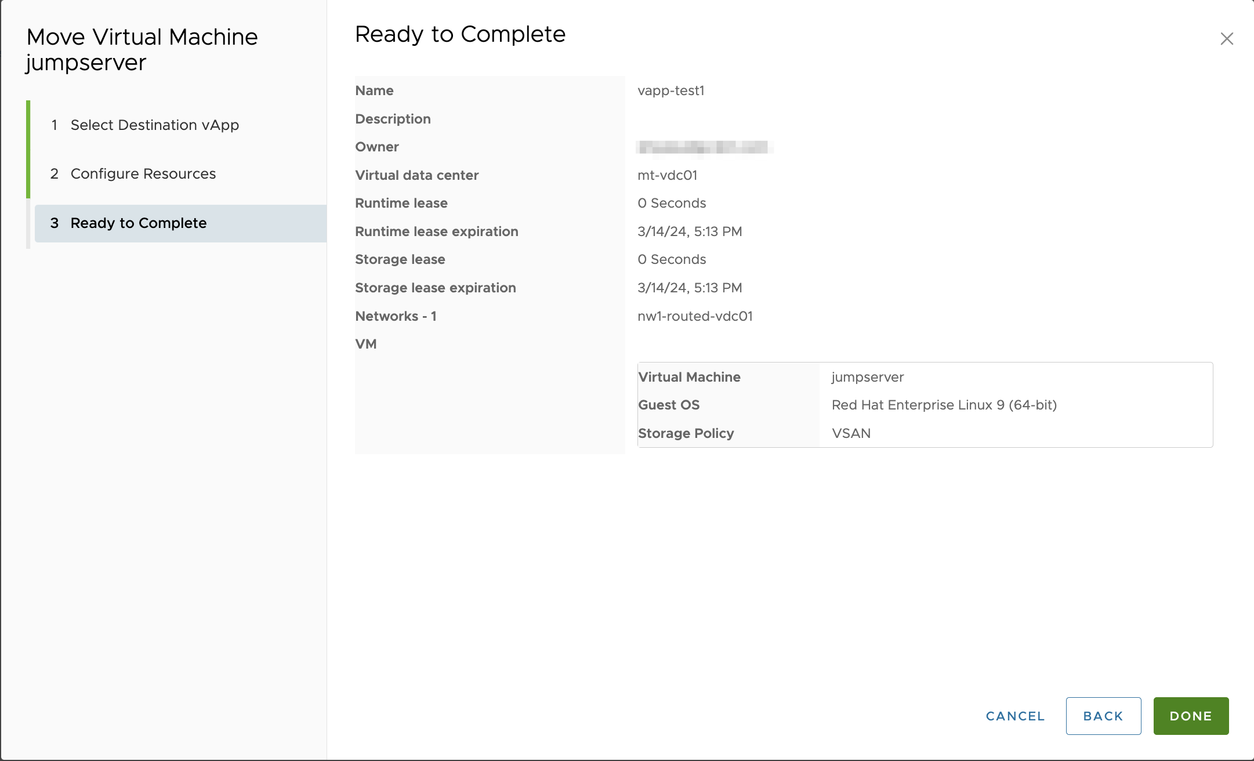Click the mt-vdc01 data center value
Image resolution: width=1254 pixels, height=761 pixels.
667,175
